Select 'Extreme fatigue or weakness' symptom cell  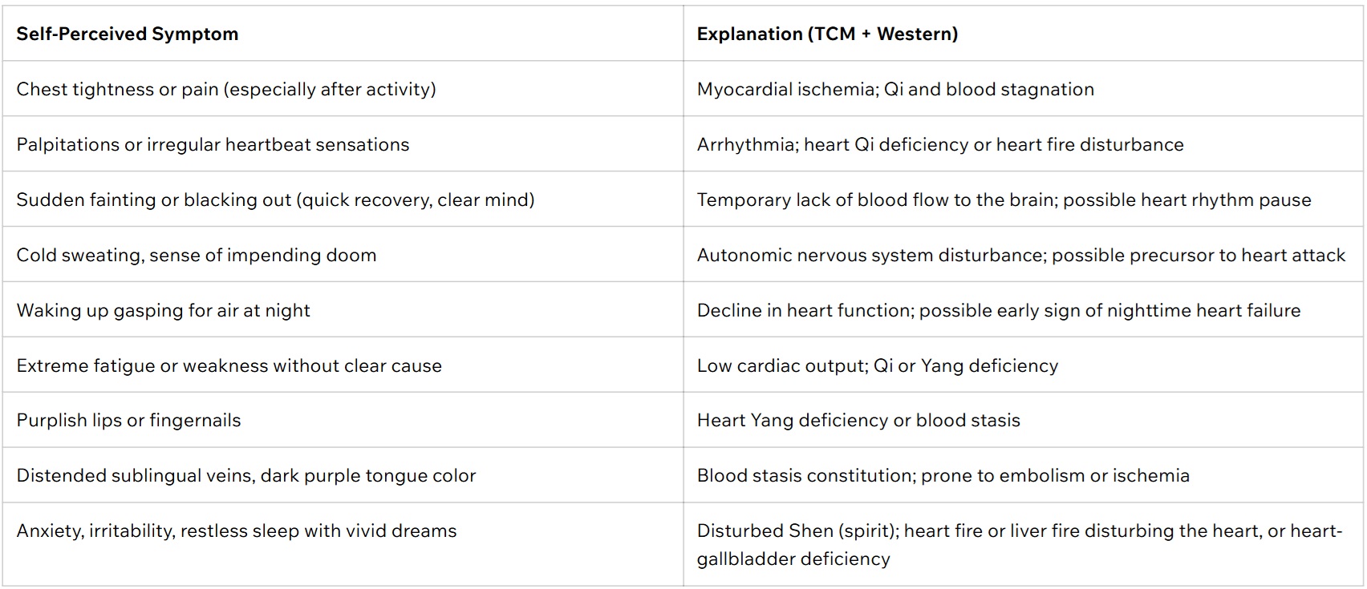(x=229, y=365)
